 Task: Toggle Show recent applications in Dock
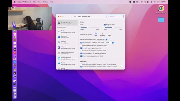(81, 56)
